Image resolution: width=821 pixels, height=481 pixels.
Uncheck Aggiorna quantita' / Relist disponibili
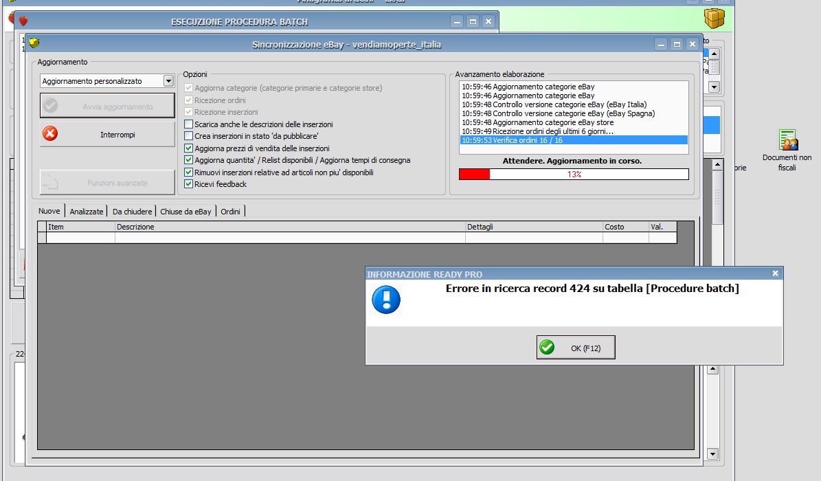pos(188,160)
